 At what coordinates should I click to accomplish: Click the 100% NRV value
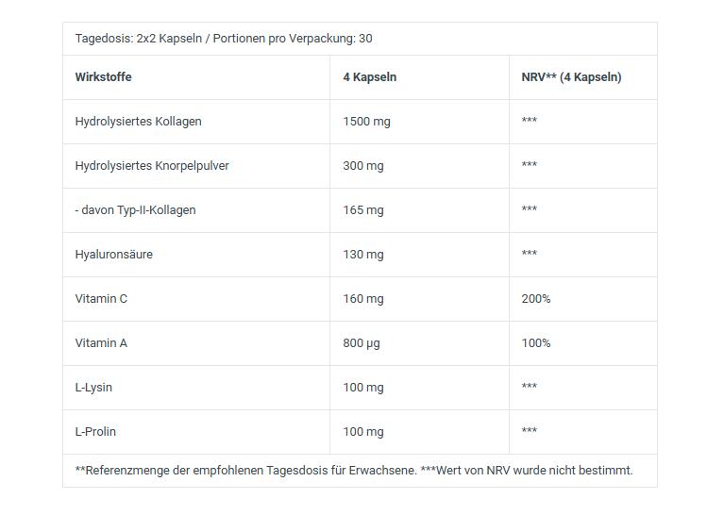tap(536, 343)
